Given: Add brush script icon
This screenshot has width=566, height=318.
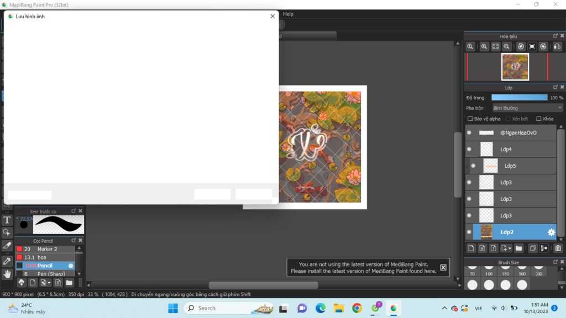Looking at the screenshot, I should [x=57, y=283].
